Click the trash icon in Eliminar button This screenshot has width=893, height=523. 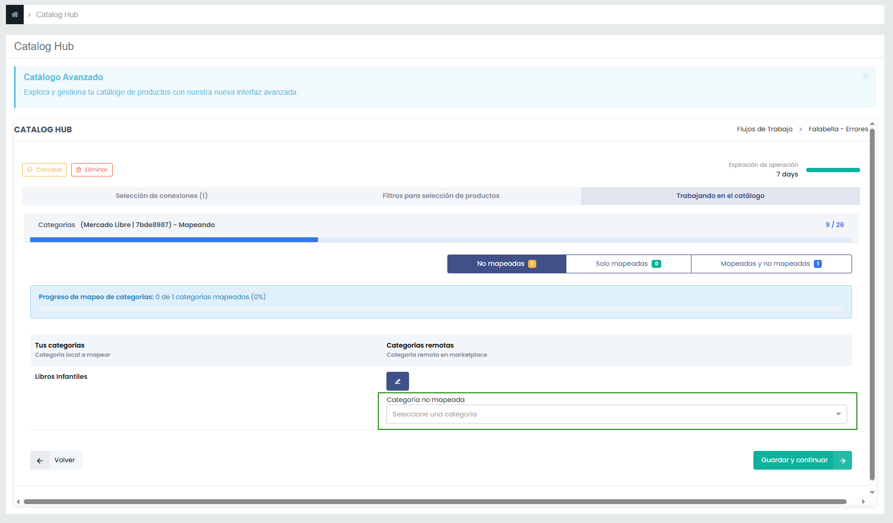tap(79, 170)
